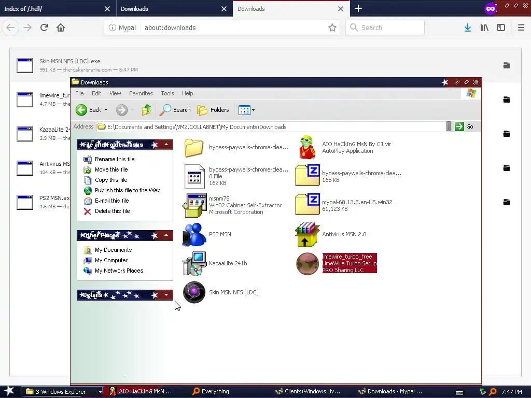This screenshot has width=531, height=398.
Task: Click Copy this file
Action: click(x=111, y=180)
